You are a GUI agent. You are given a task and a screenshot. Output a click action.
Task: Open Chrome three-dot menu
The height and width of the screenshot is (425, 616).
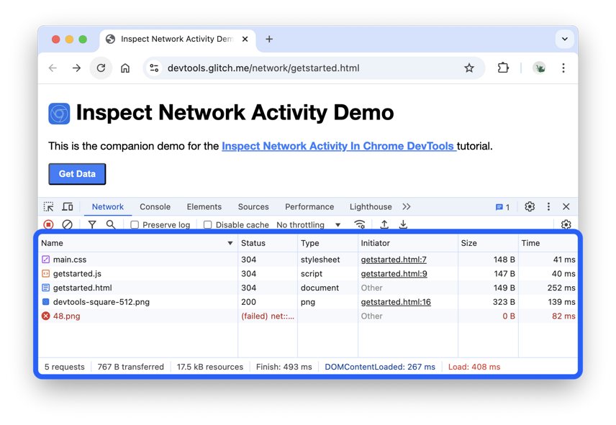click(x=563, y=68)
